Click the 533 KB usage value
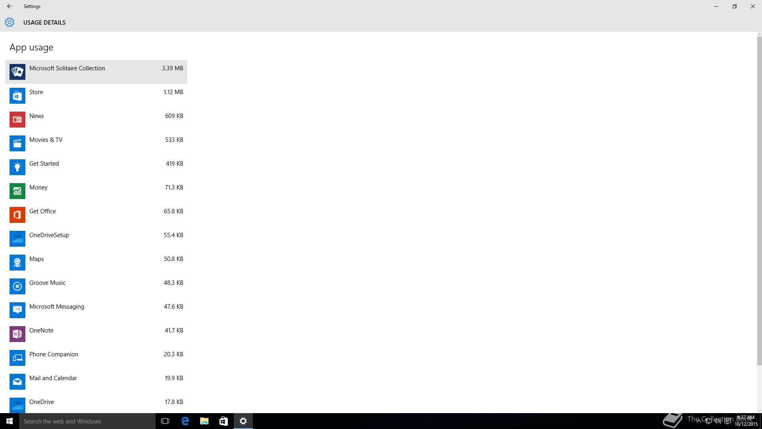The image size is (762, 429). [174, 140]
